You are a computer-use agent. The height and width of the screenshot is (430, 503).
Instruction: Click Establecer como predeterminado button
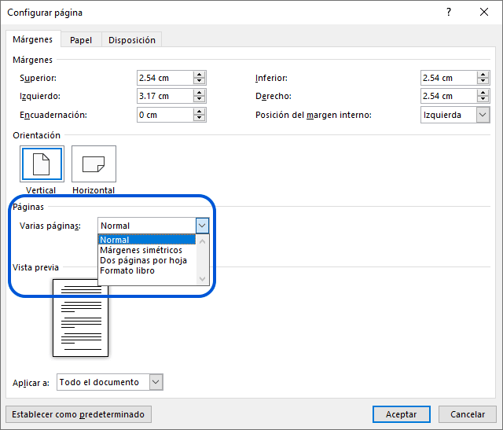tap(79, 414)
